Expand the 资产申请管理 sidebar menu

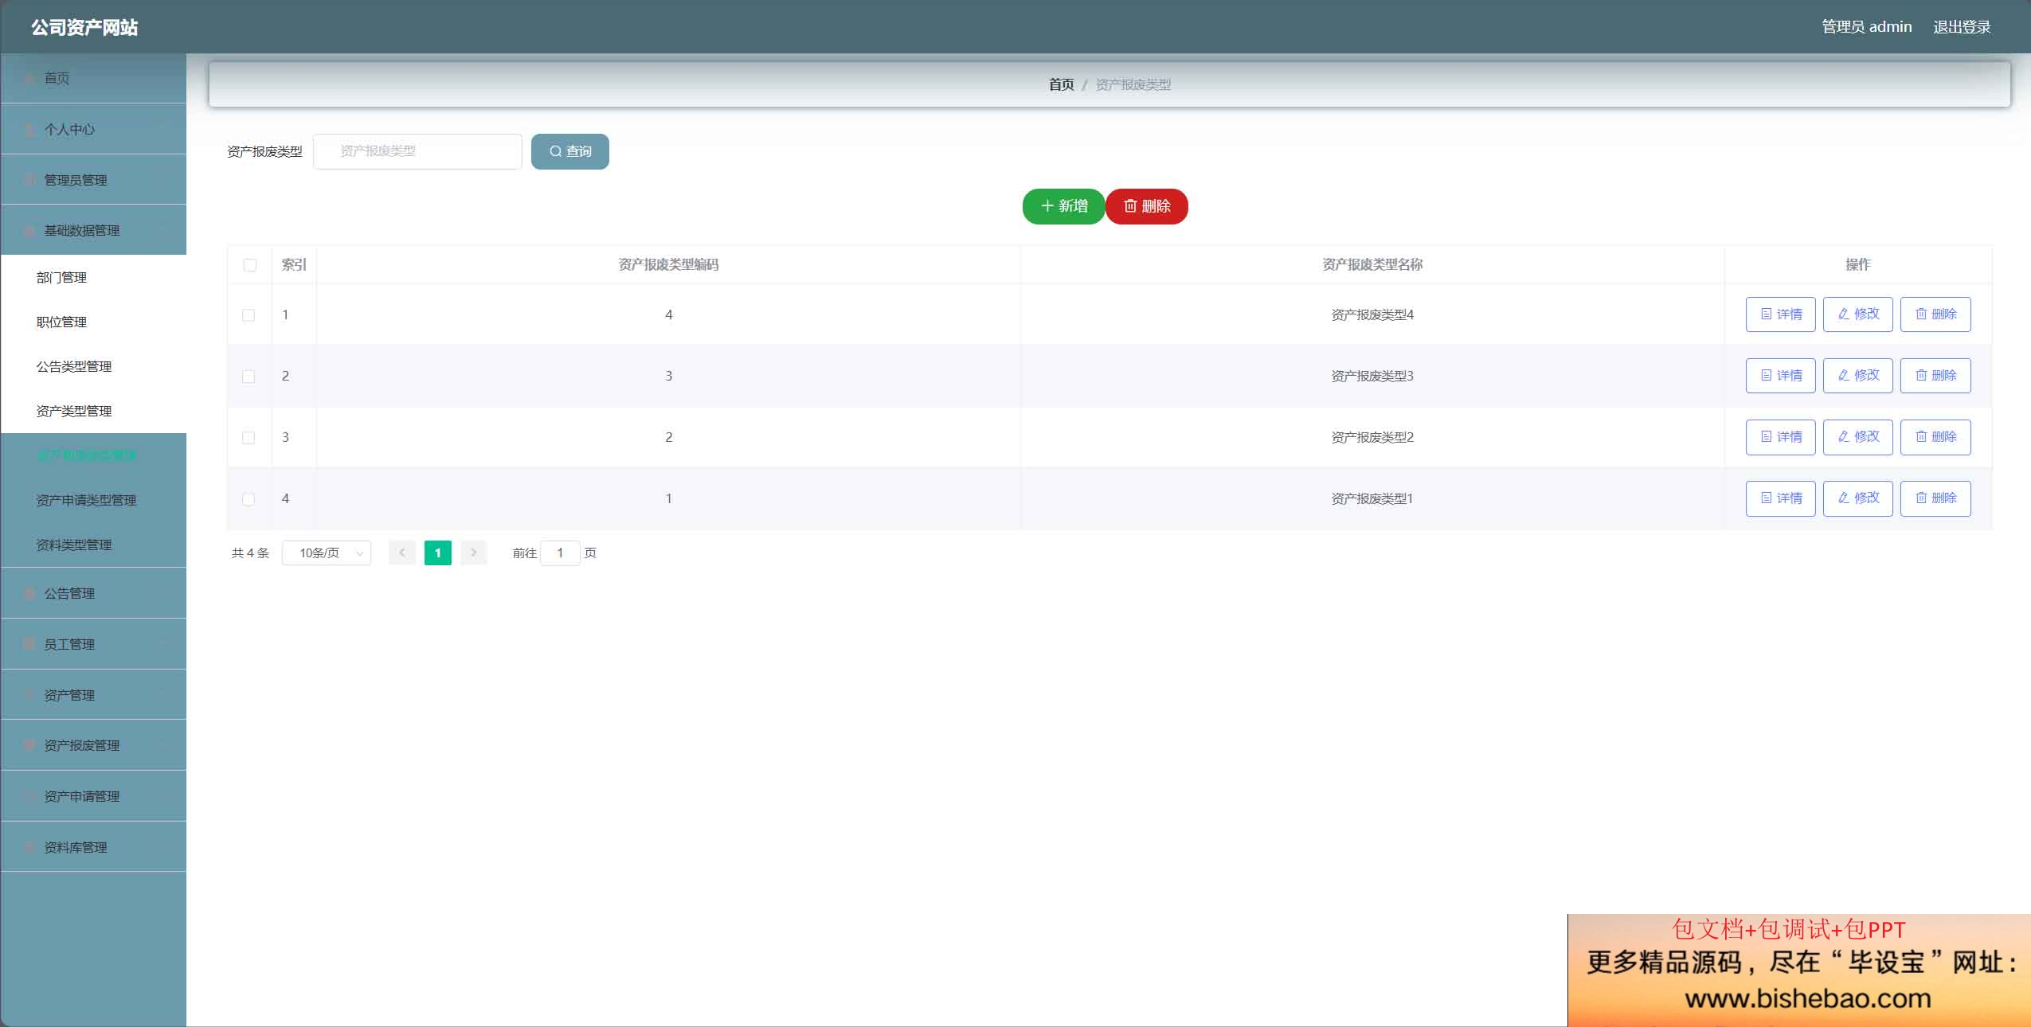(x=93, y=796)
